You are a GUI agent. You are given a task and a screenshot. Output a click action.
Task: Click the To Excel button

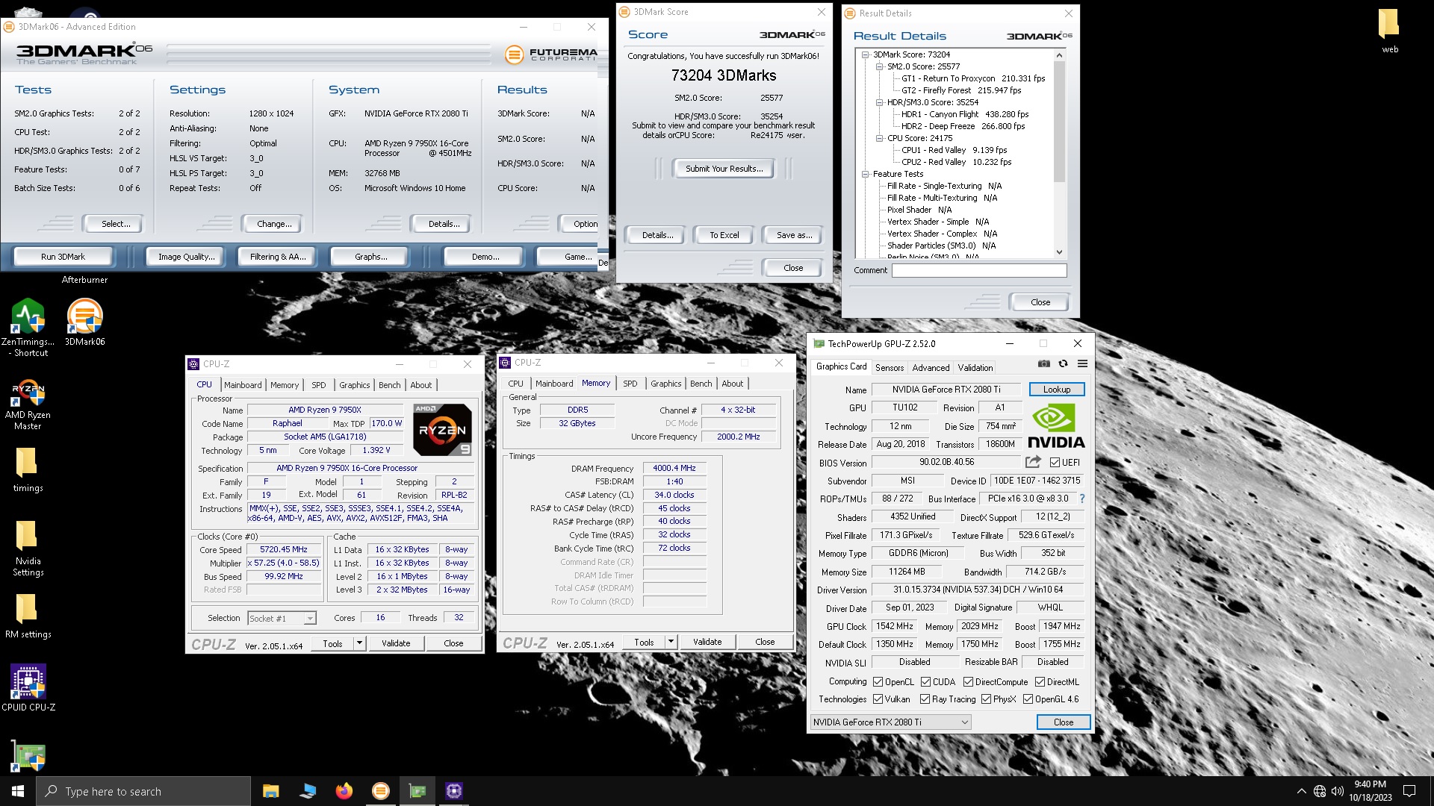[724, 235]
